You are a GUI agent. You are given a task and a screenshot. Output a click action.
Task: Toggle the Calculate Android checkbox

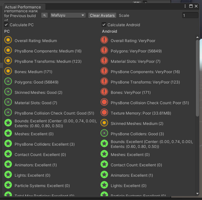[104, 25]
